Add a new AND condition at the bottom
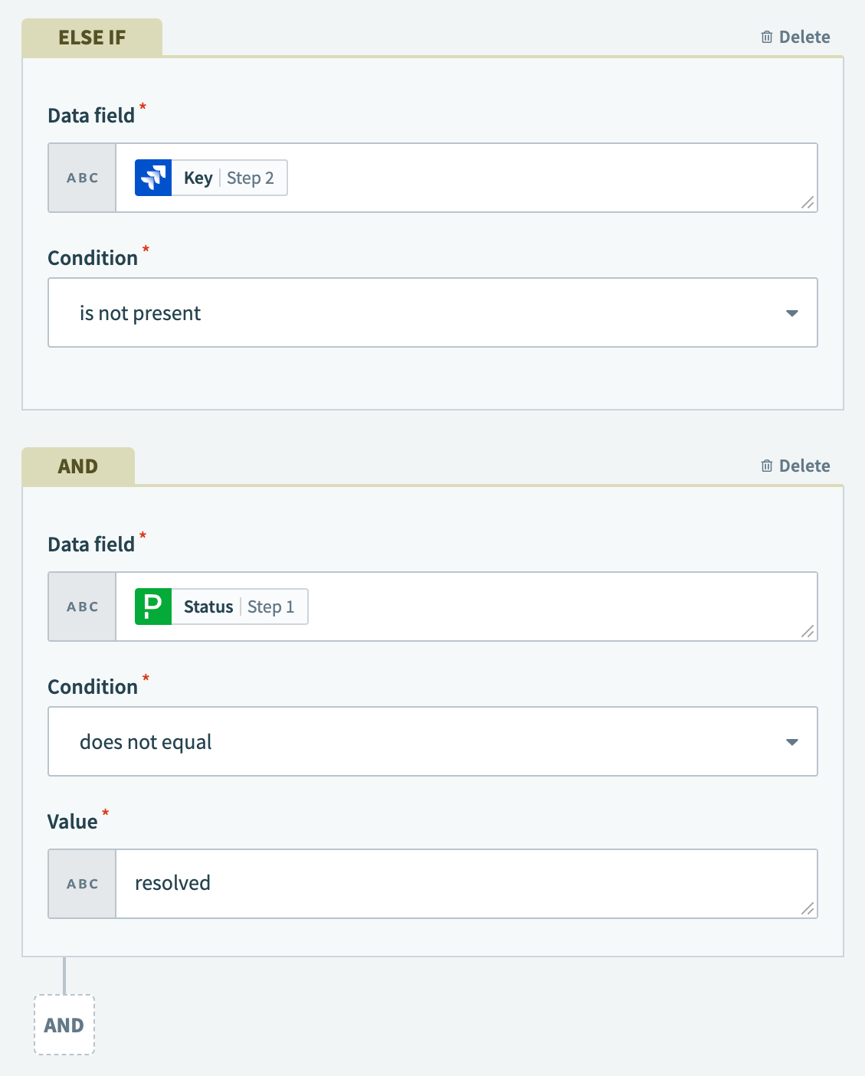The height and width of the screenshot is (1076, 865). (x=64, y=1024)
